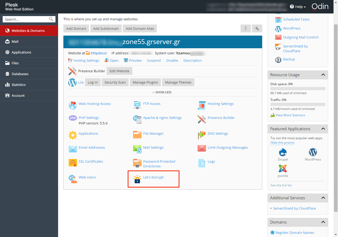The image size is (338, 237).
Task: Open the File Manager folder icon
Action: click(137, 135)
